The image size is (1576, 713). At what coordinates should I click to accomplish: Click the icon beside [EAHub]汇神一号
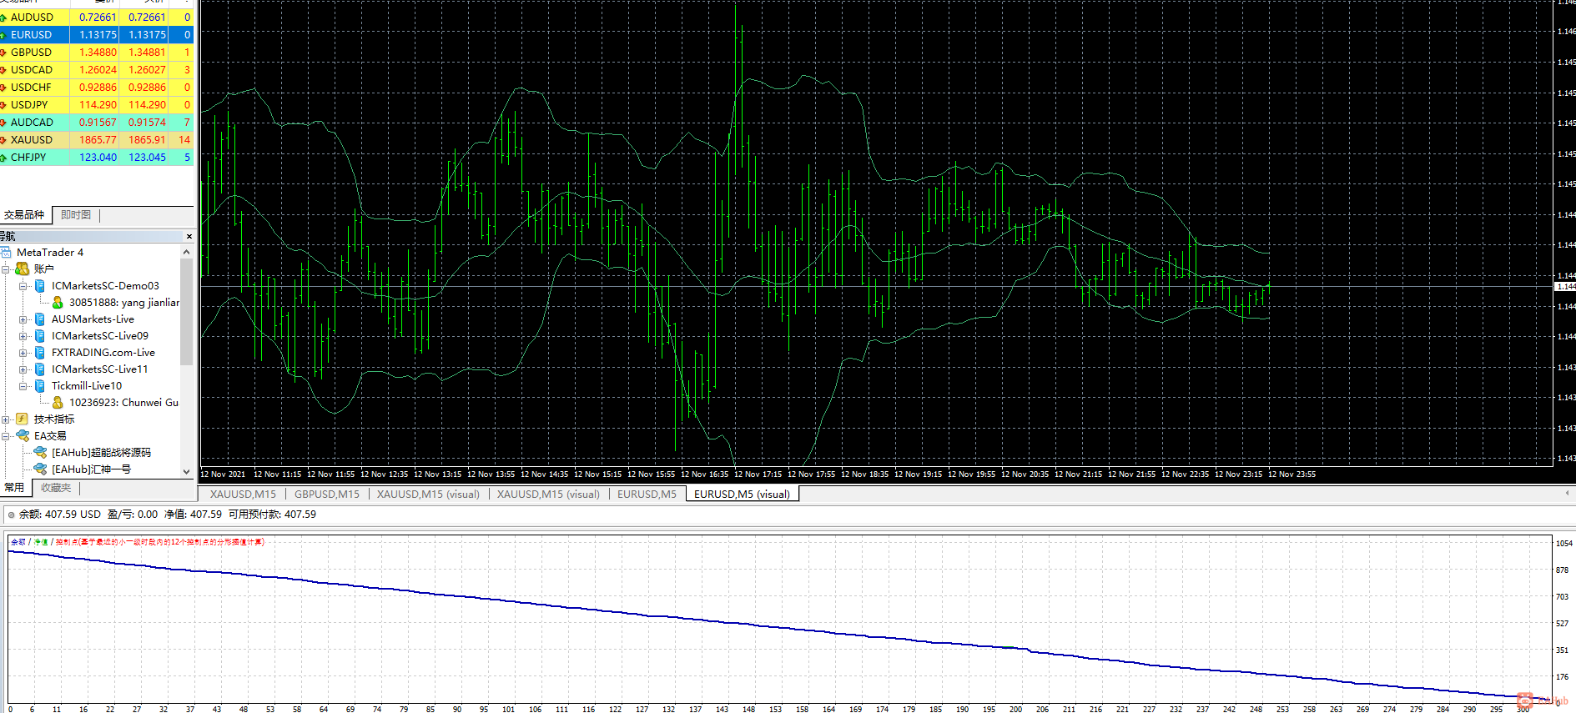40,469
